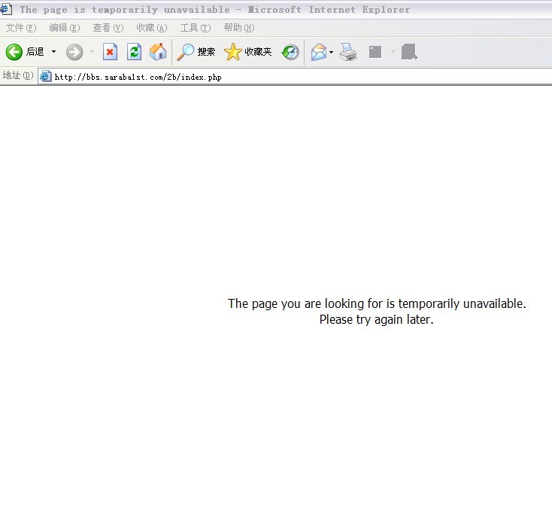Open the 收藏(A) Favorites menu

click(152, 28)
